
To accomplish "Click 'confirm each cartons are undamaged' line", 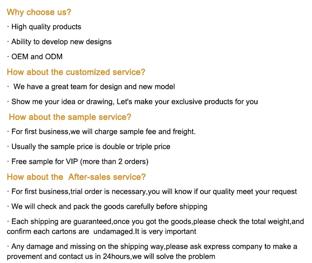I will tap(102, 232).
